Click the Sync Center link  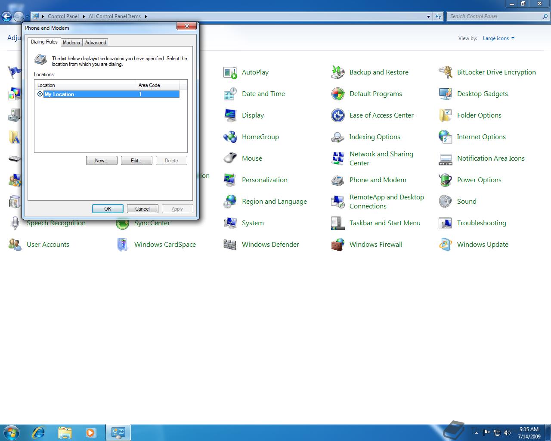click(152, 223)
